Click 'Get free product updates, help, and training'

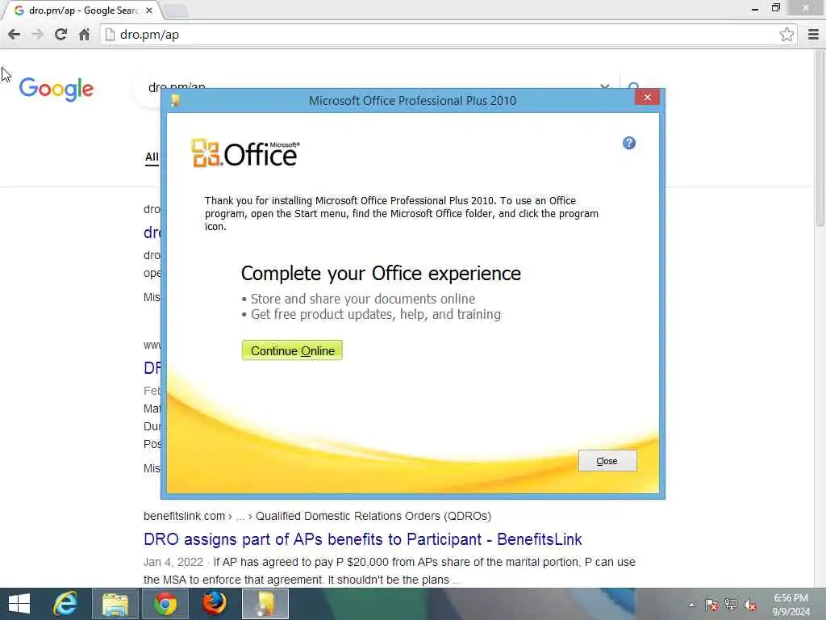tap(376, 314)
